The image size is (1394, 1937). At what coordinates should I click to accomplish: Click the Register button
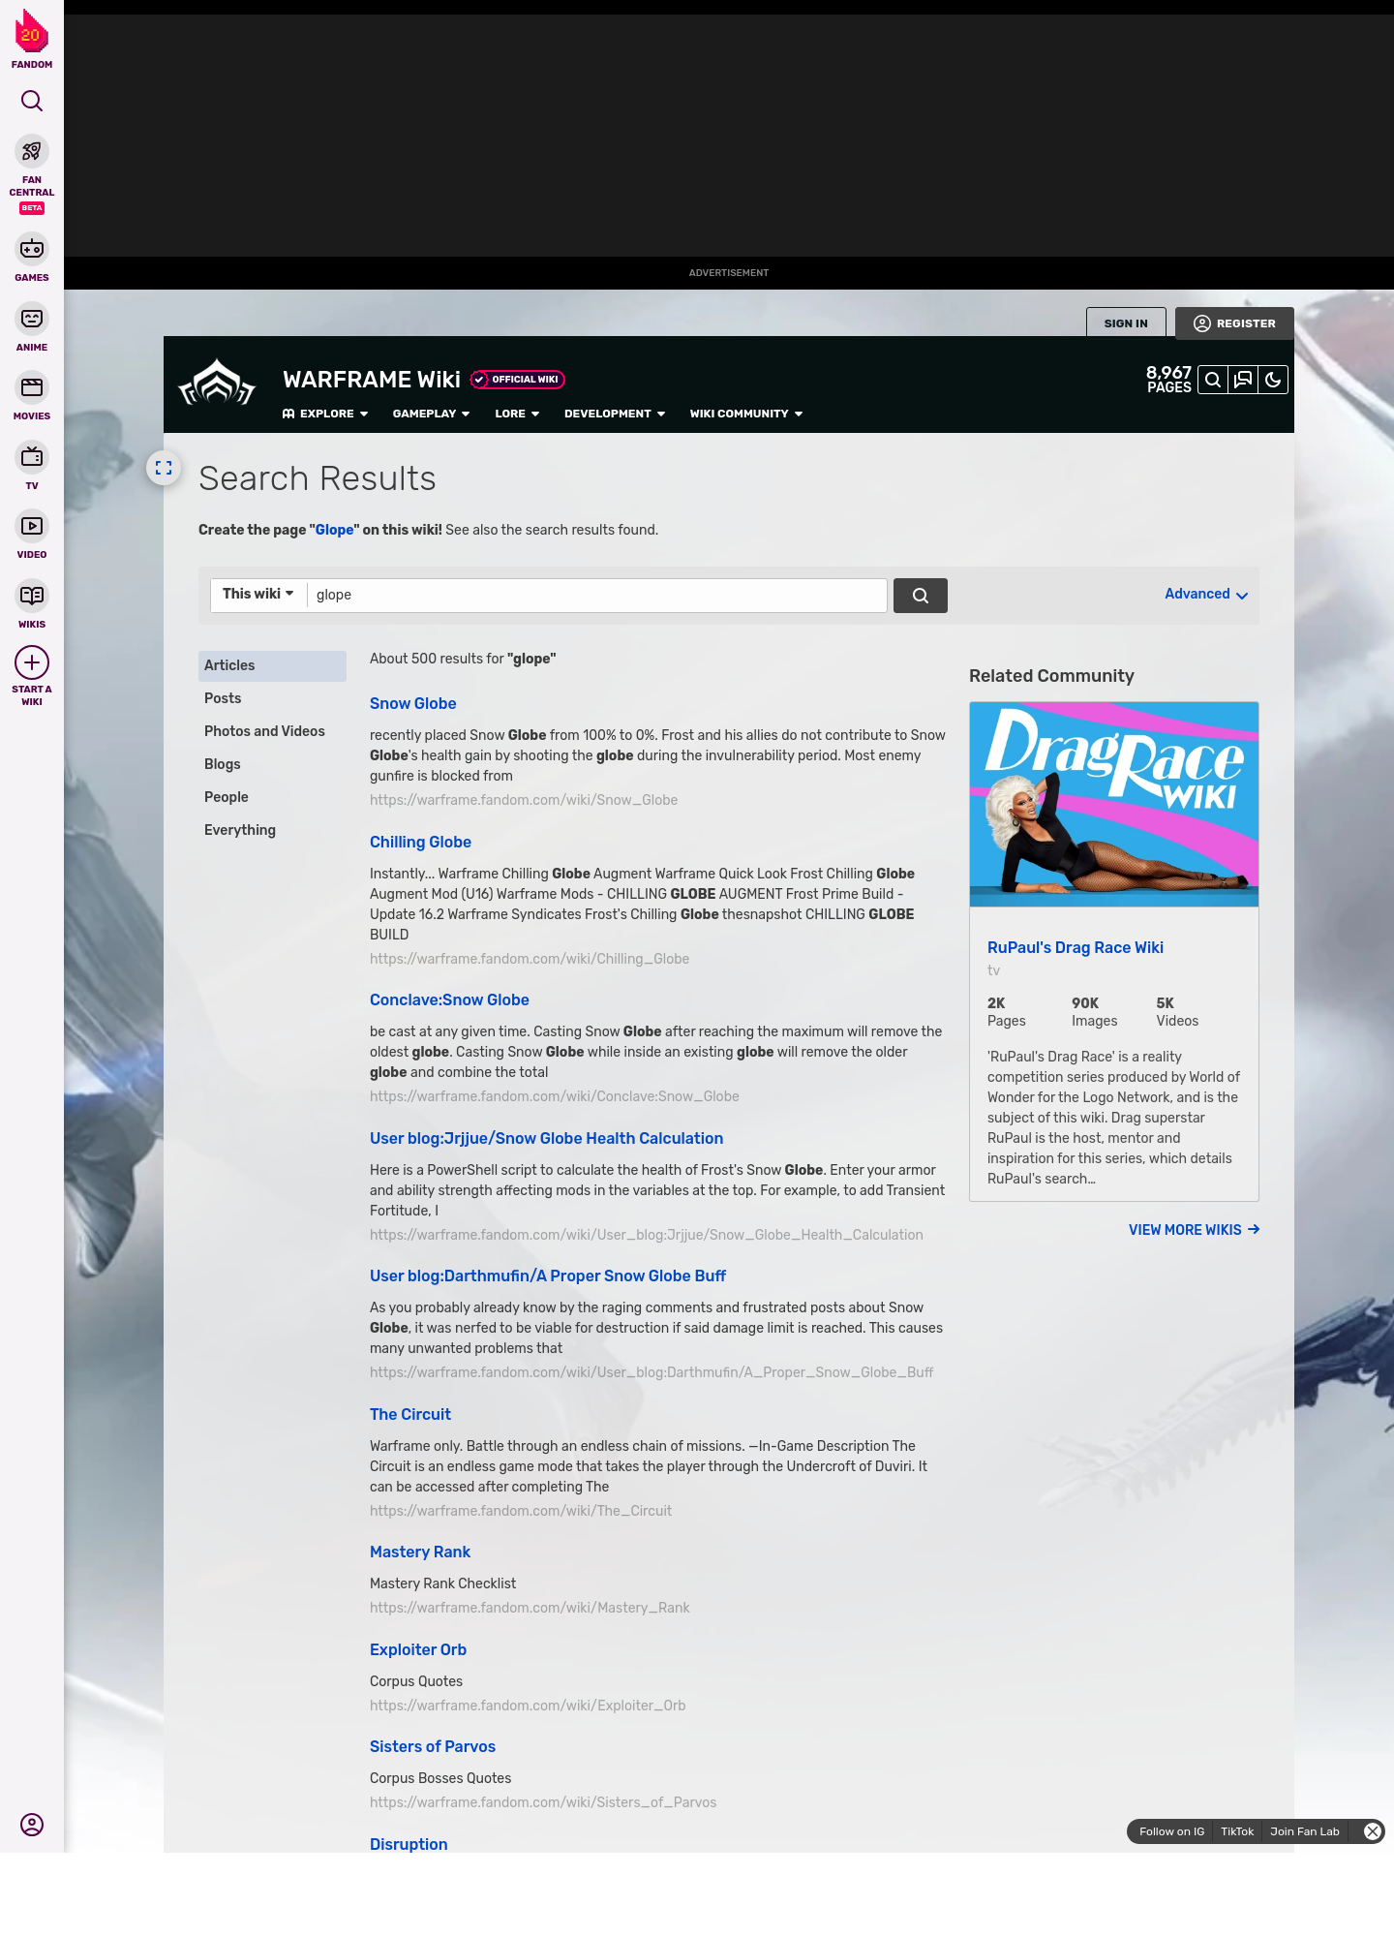tap(1234, 323)
